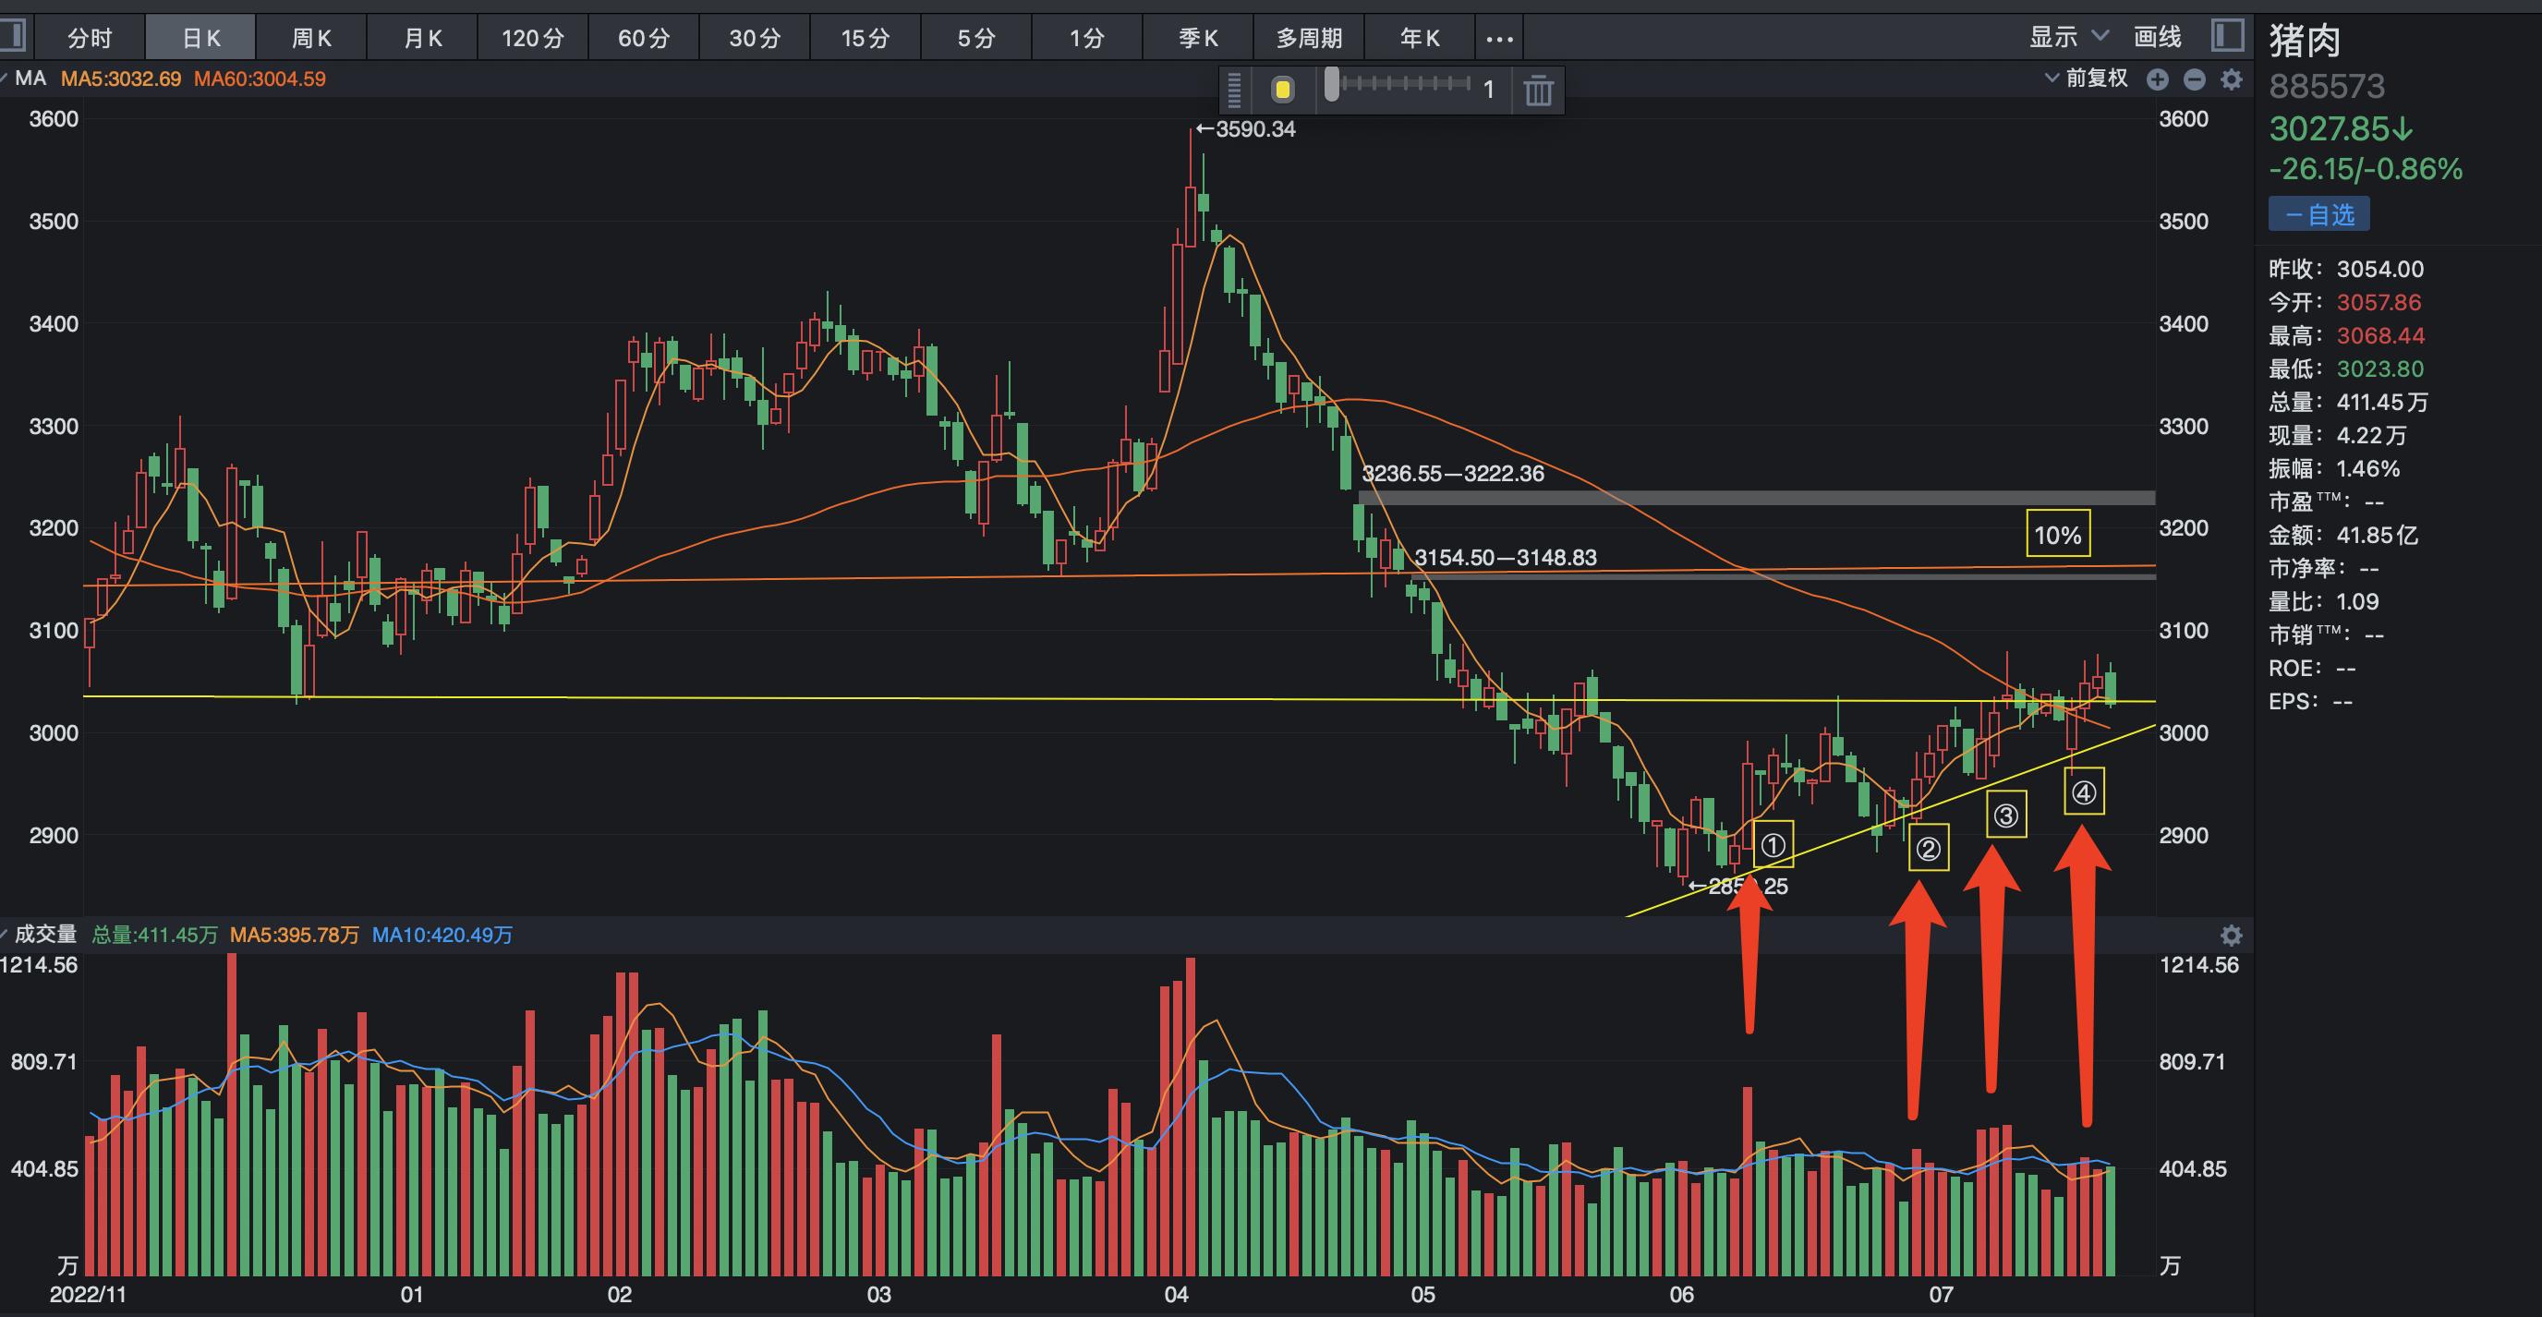
Task: Click the zoom-out minus icon
Action: (x=2194, y=80)
